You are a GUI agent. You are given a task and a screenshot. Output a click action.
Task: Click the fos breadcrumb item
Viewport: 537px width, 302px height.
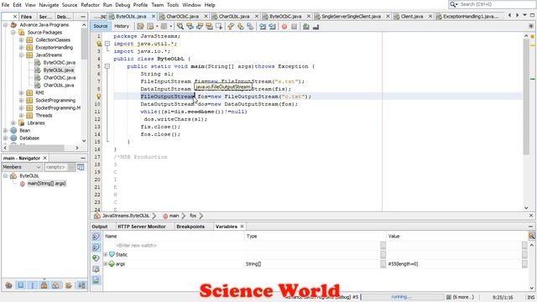coord(193,216)
